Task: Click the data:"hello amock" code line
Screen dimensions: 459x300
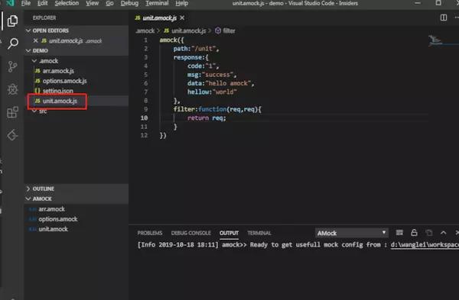Action: click(x=221, y=83)
